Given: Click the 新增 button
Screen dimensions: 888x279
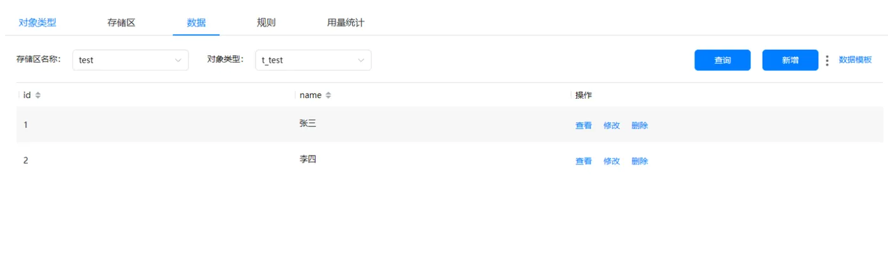Looking at the screenshot, I should pyautogui.click(x=790, y=60).
